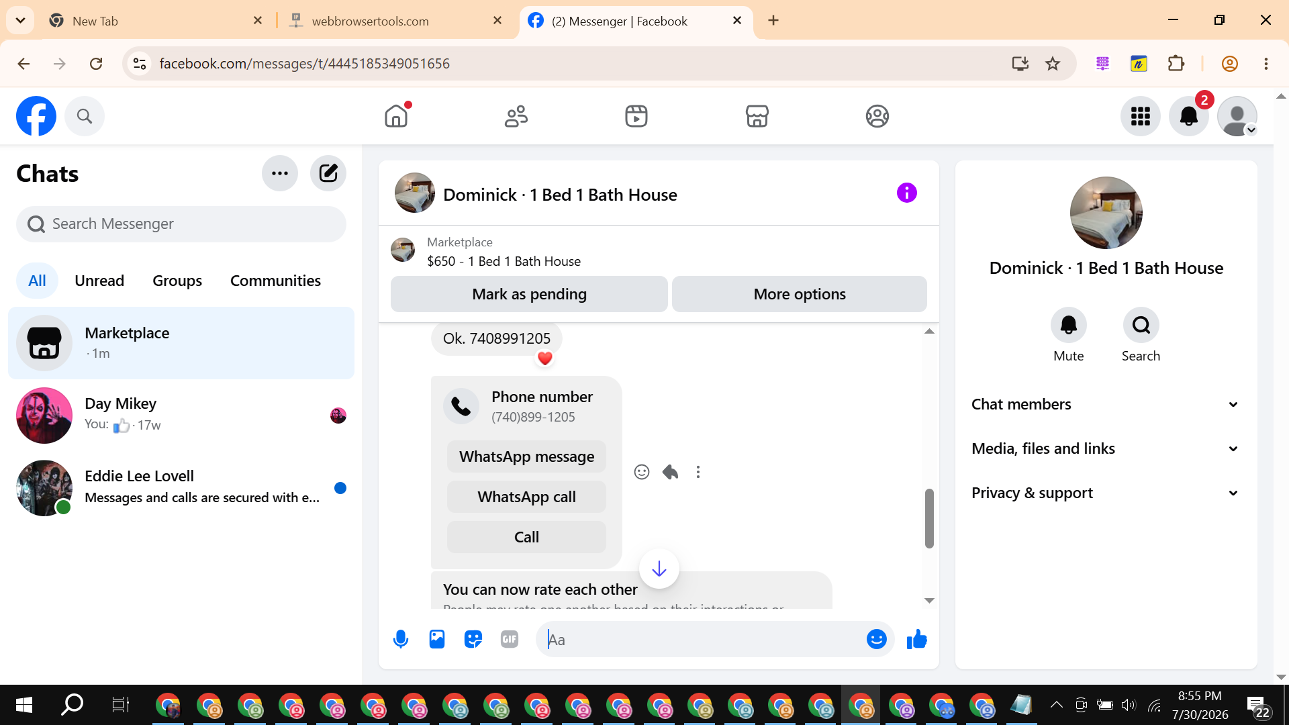1289x725 pixels.
Task: Attach a photo using the image icon
Action: [437, 639]
